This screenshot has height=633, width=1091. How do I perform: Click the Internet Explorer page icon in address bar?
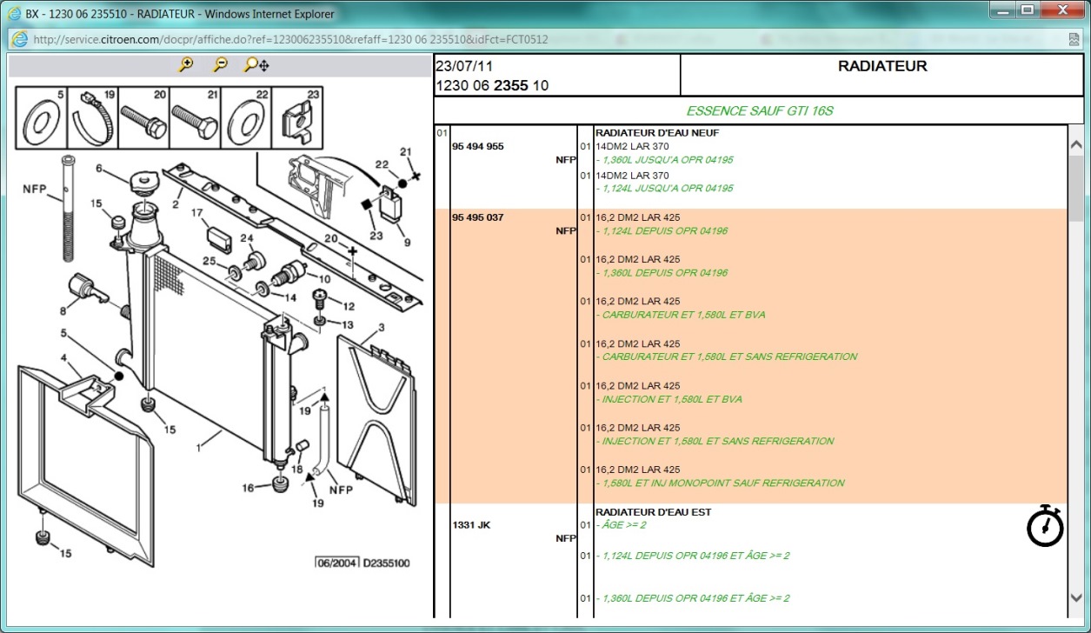[x=19, y=39]
